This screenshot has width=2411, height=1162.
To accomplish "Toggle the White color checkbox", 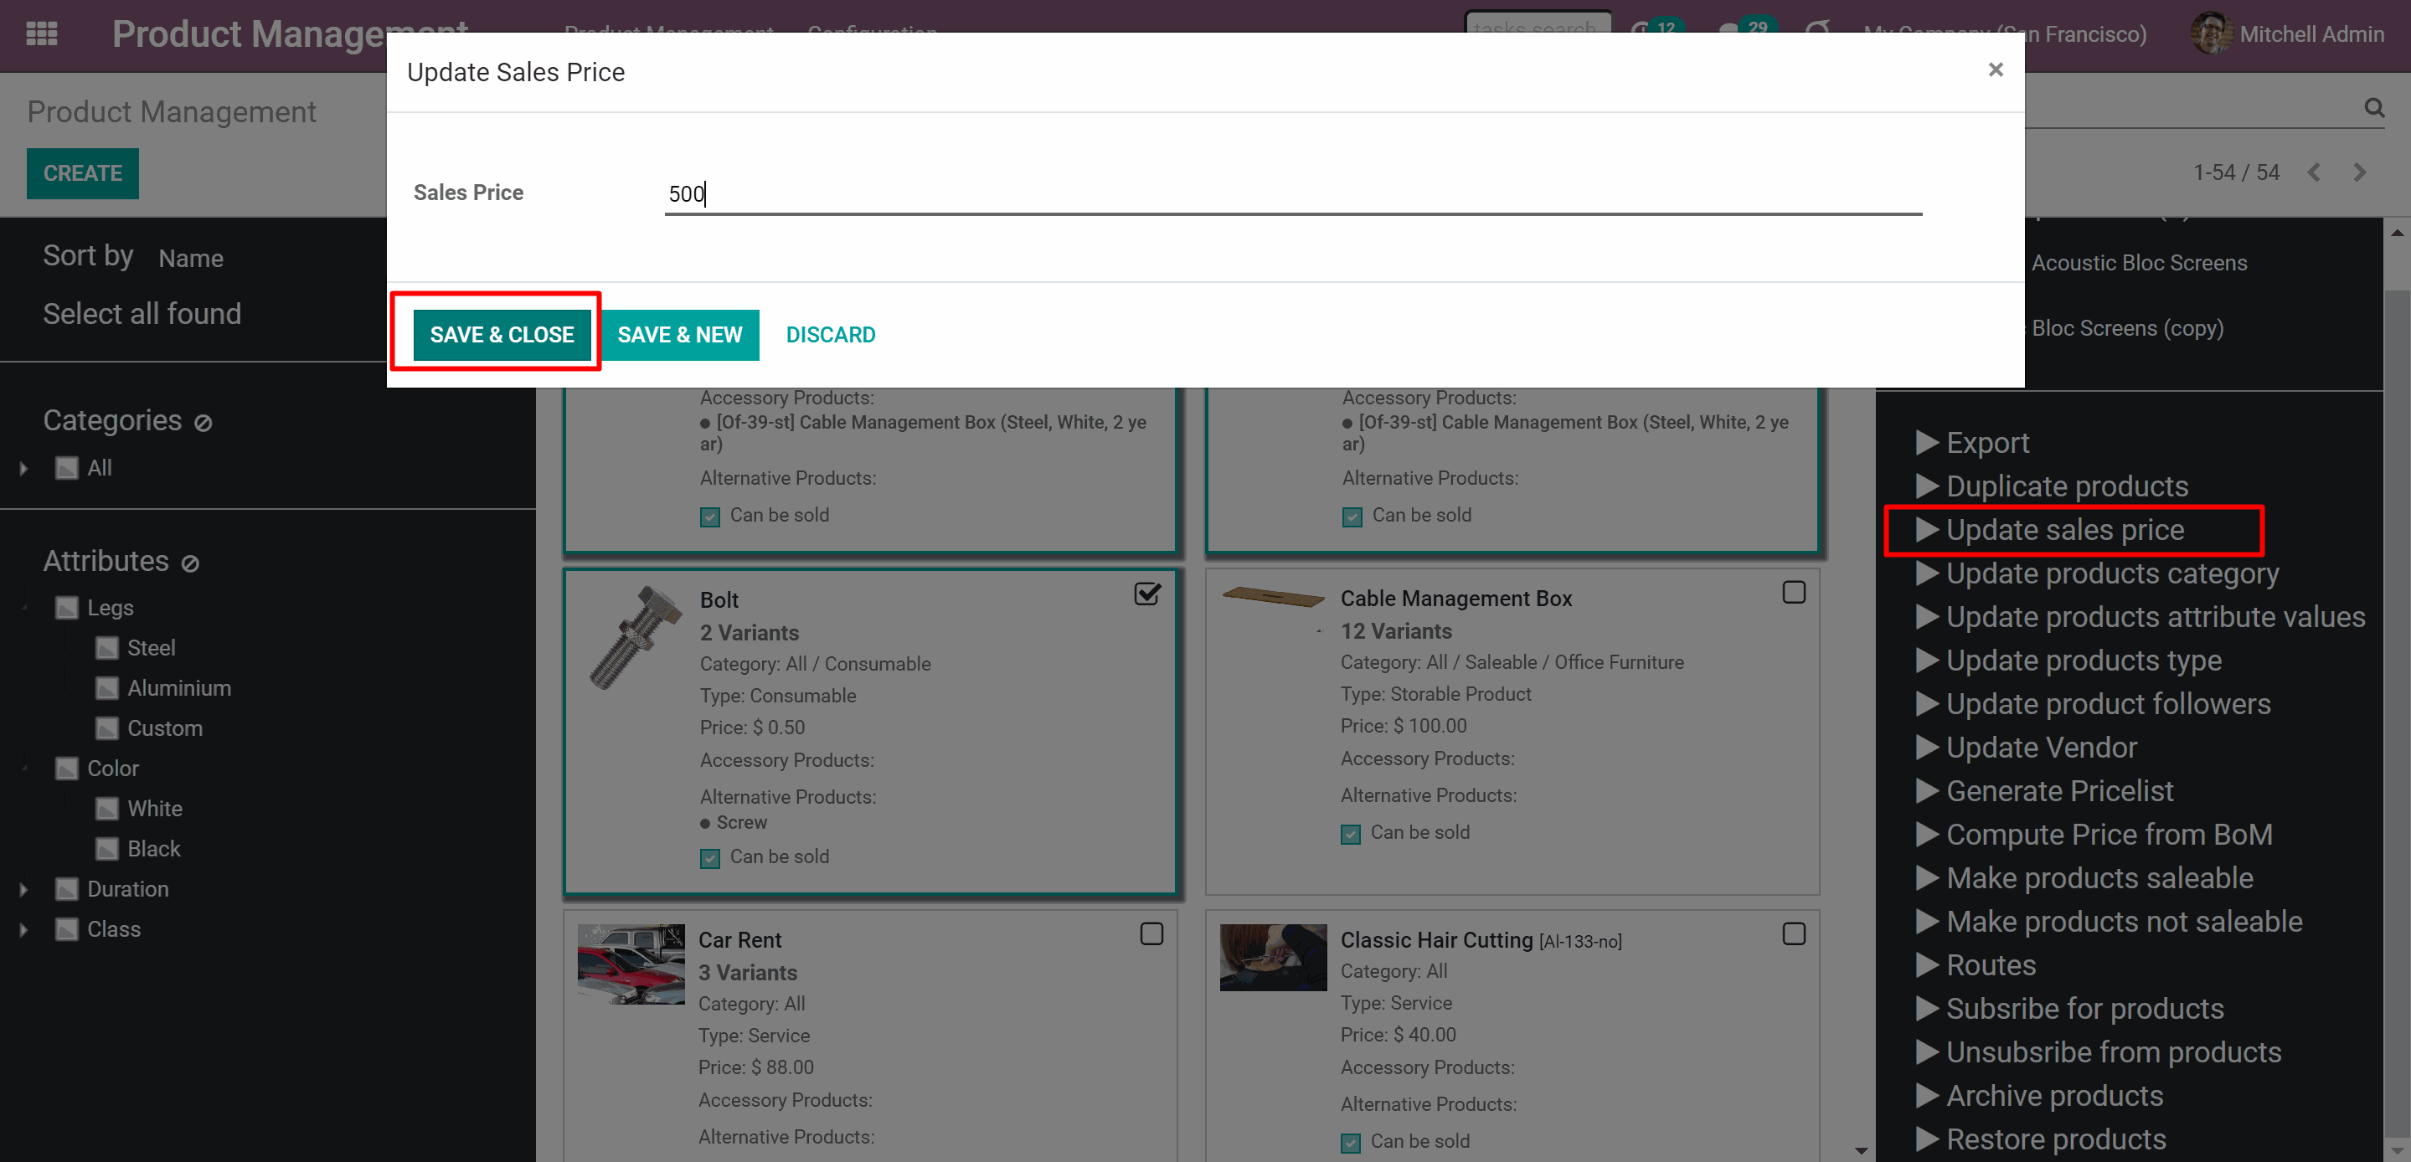I will (x=108, y=809).
